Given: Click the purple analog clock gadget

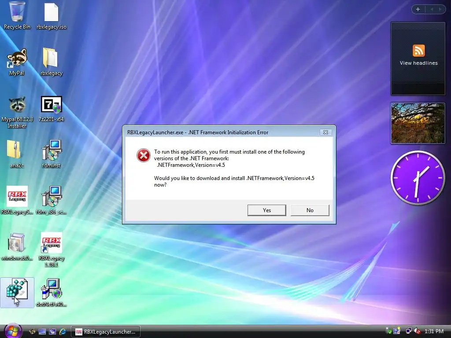Looking at the screenshot, I should 418,178.
